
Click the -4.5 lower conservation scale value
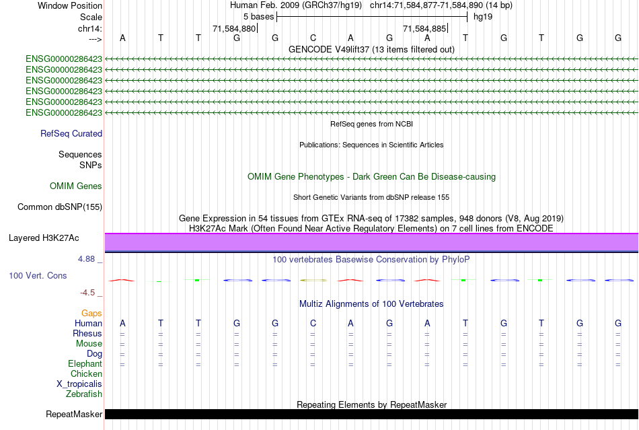pos(87,293)
